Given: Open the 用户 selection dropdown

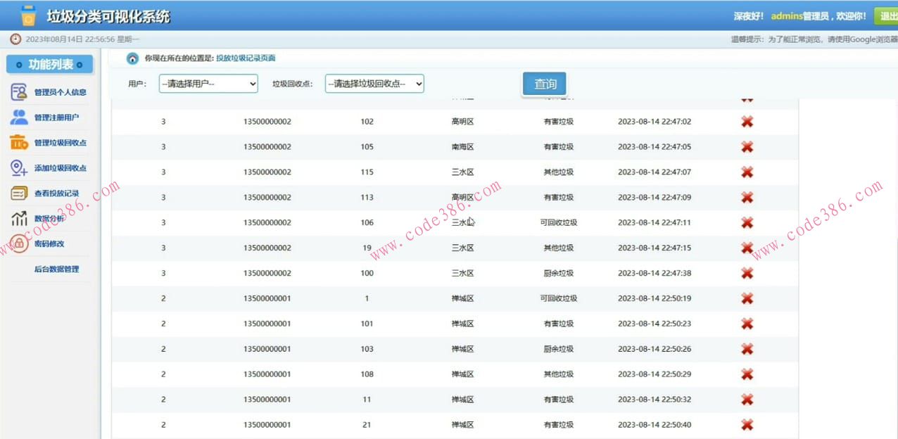Looking at the screenshot, I should (x=208, y=83).
